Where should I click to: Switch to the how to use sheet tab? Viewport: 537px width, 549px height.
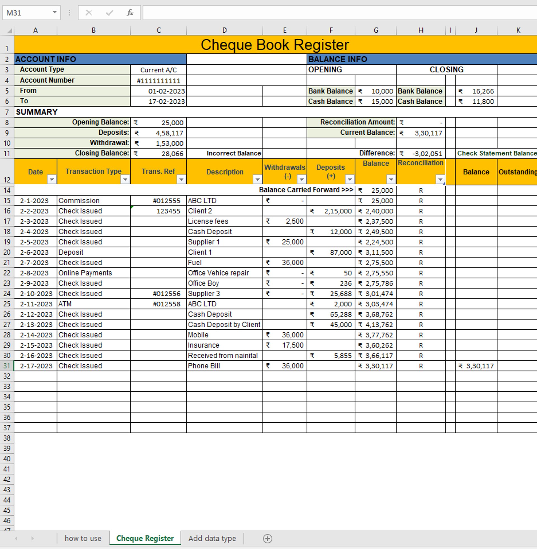pyautogui.click(x=83, y=539)
